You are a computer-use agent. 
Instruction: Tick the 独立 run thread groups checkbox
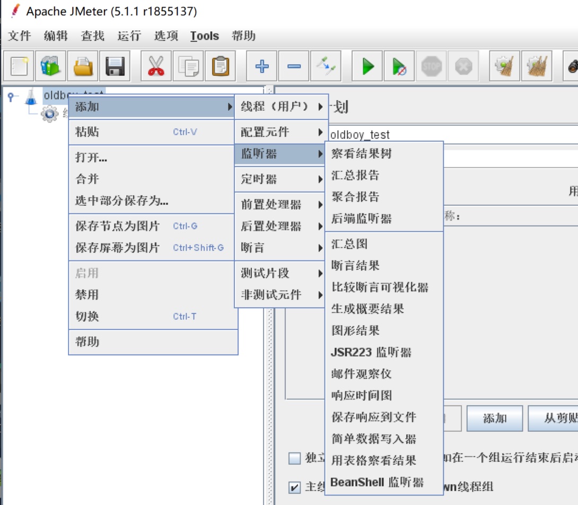click(x=294, y=458)
